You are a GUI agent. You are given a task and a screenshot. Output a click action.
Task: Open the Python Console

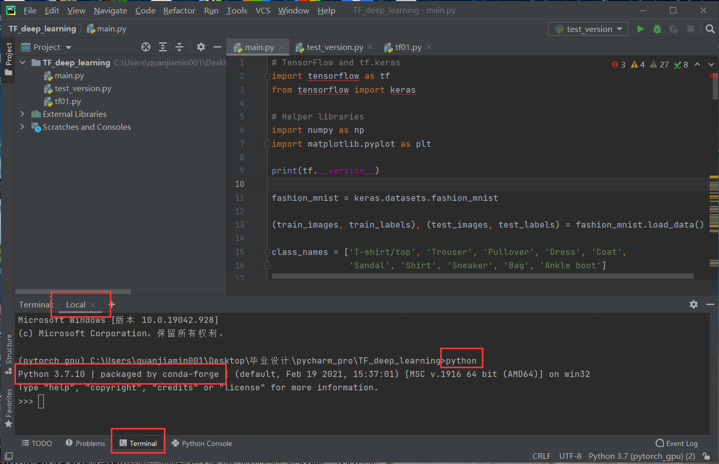pos(202,443)
